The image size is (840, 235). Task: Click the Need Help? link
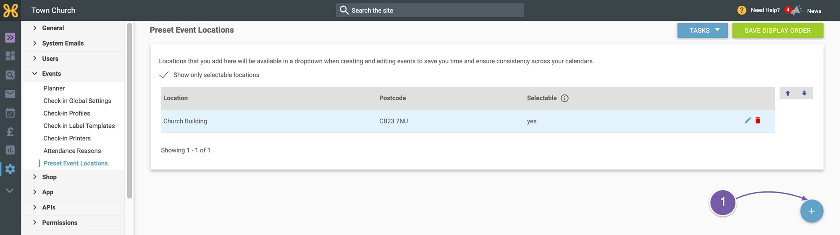click(x=765, y=10)
